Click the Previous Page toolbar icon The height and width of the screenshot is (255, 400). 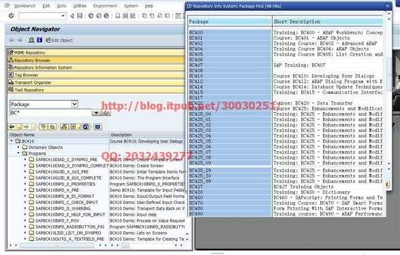pyautogui.click(x=152, y=16)
